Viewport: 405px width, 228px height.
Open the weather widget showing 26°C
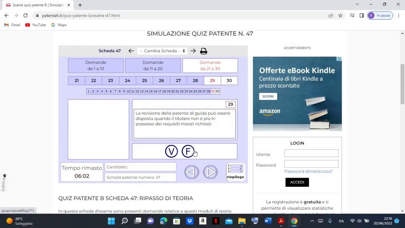coord(19,221)
